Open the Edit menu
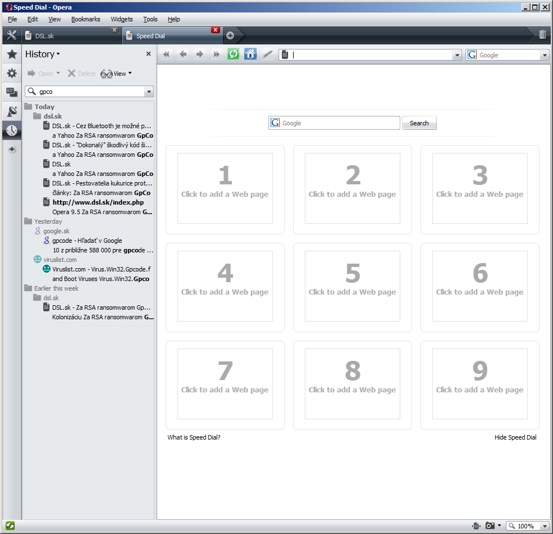The width and height of the screenshot is (553, 534). pos(33,19)
